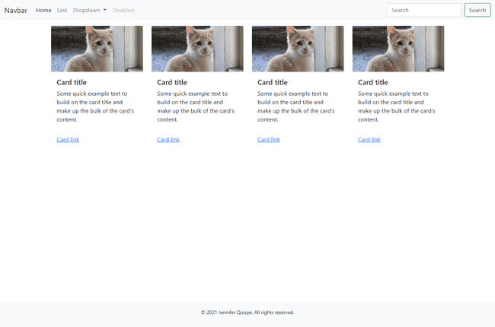
Task: Click the second card's example description text
Action: coord(196,106)
